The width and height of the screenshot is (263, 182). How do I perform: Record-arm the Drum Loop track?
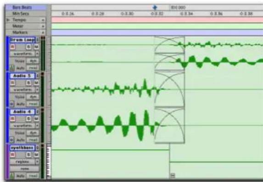[12, 47]
